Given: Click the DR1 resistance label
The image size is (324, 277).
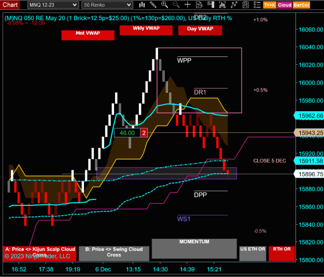Looking at the screenshot, I should click(200, 92).
